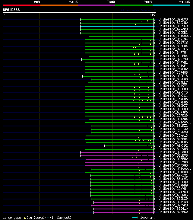The image size is (193, 220).
Task: Click the UniRef100_Q0J148 label
Action: (x=173, y=202)
